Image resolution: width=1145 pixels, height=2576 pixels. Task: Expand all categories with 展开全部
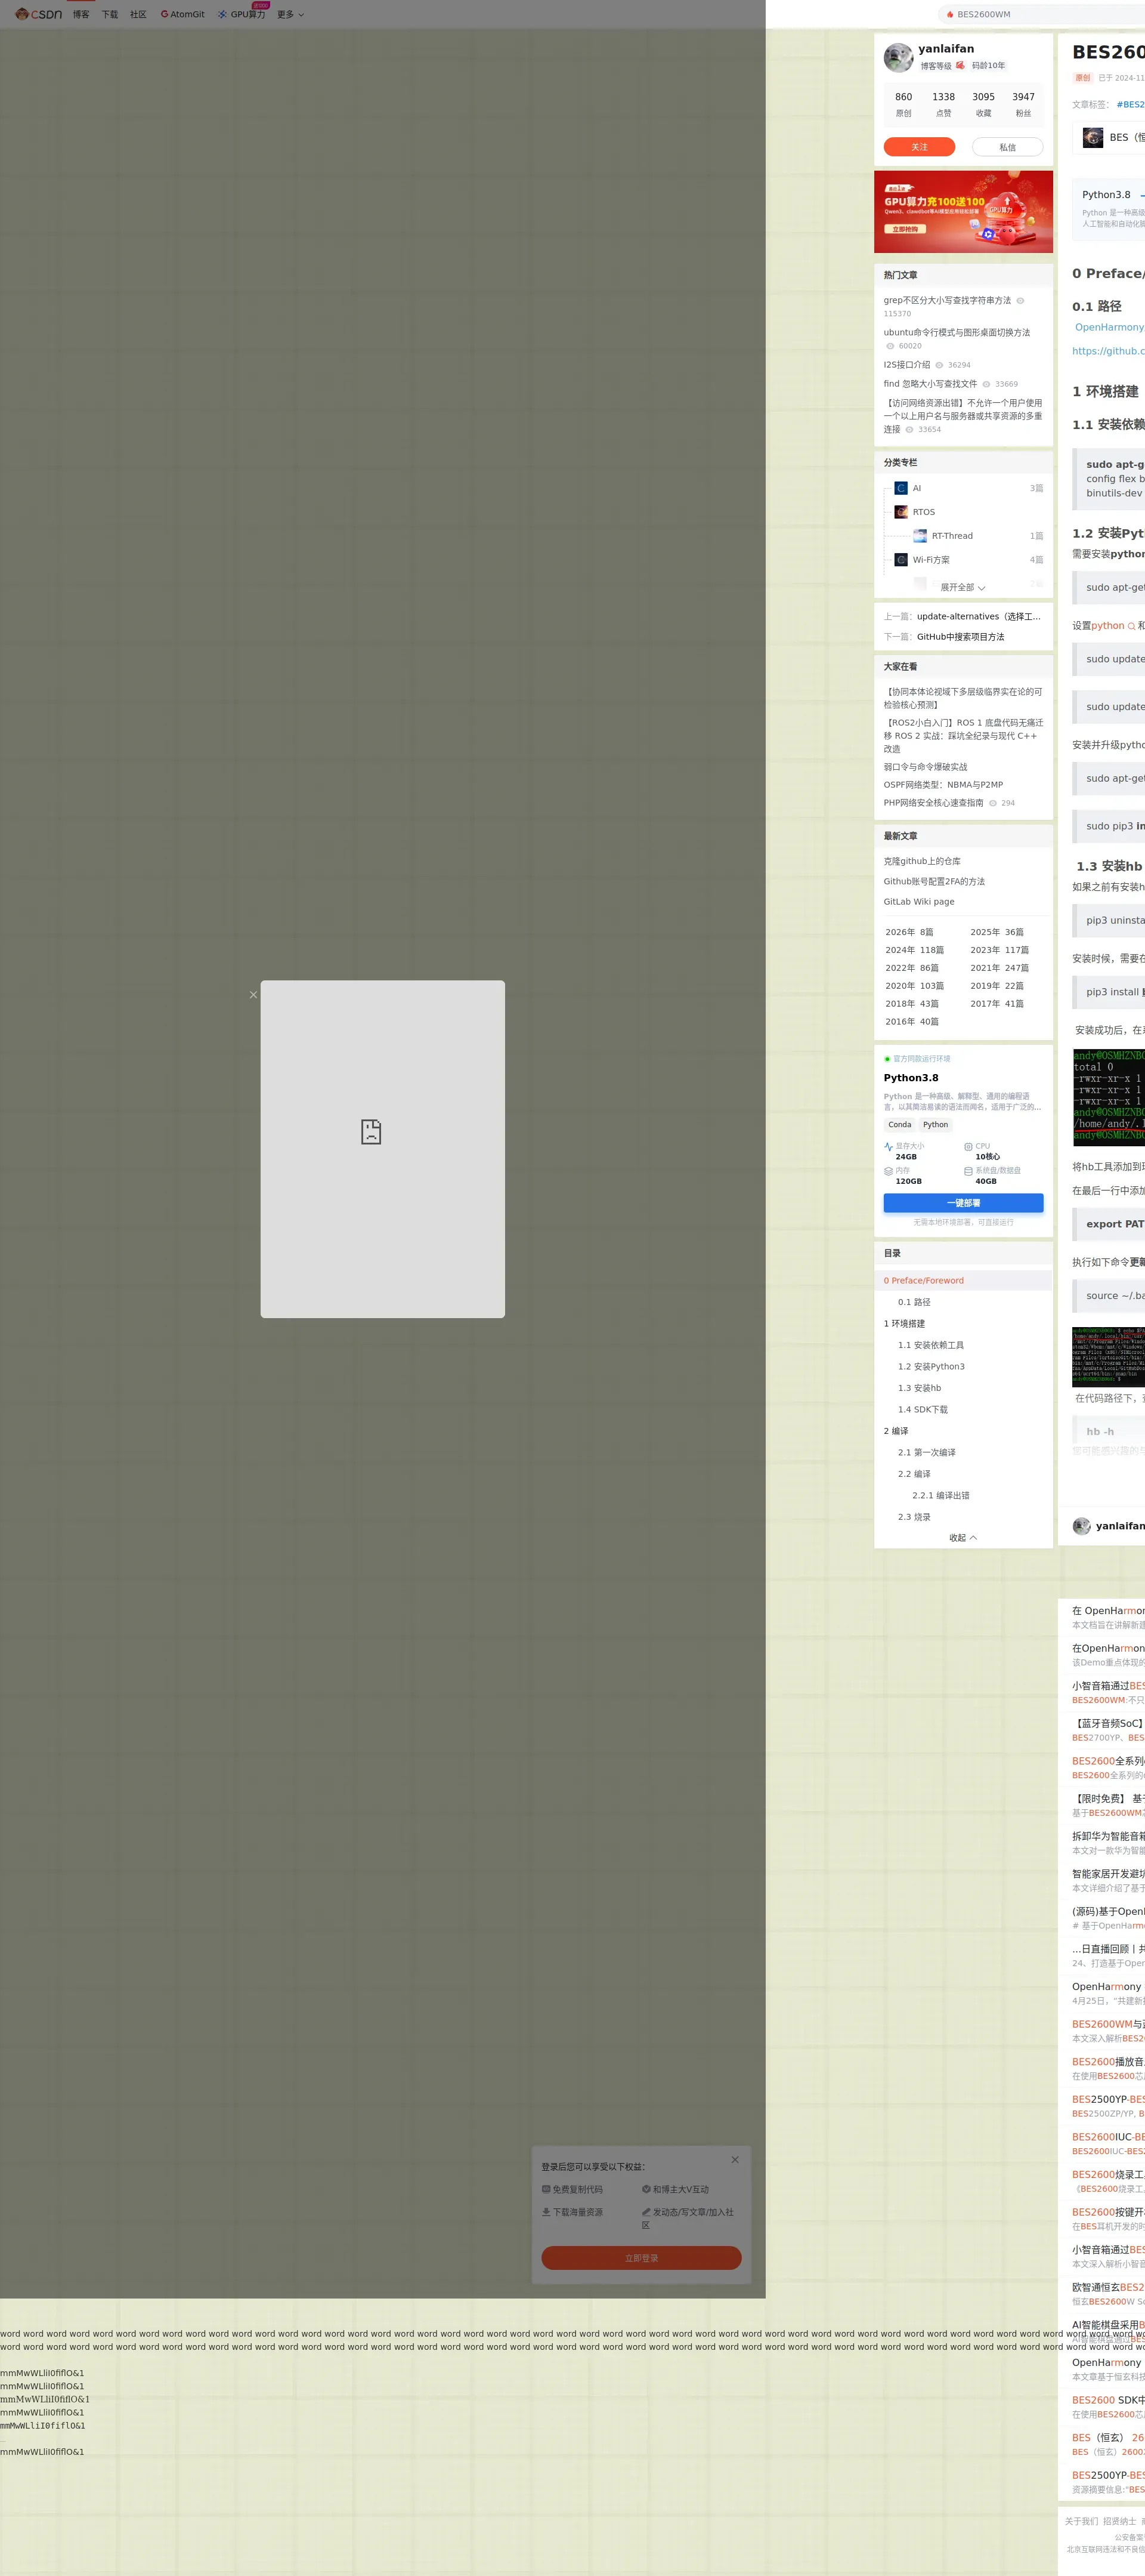coord(961,587)
